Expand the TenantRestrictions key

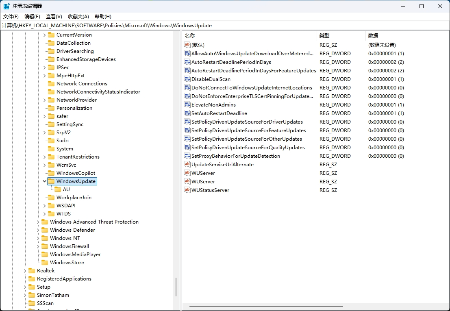(44, 157)
